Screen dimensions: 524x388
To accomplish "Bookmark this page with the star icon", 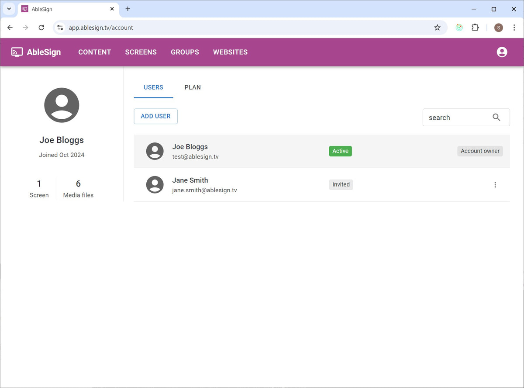I will pos(437,28).
